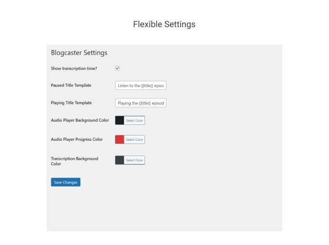Click the "Playing Title Template" label

point(71,103)
